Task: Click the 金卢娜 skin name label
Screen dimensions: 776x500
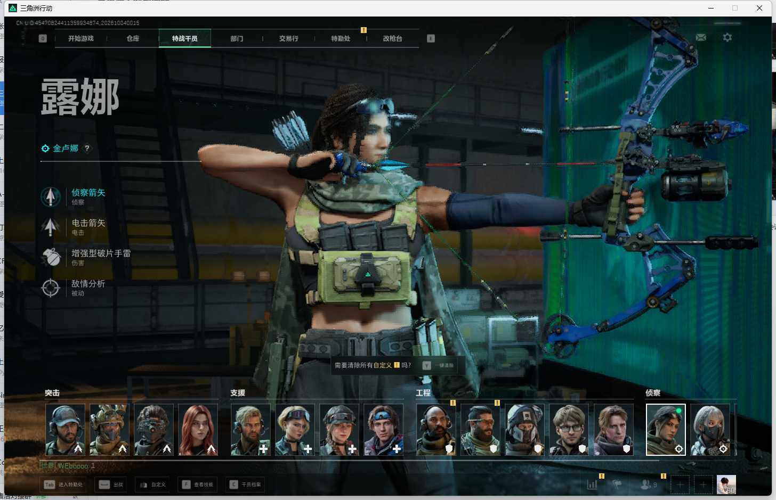Action: click(66, 149)
